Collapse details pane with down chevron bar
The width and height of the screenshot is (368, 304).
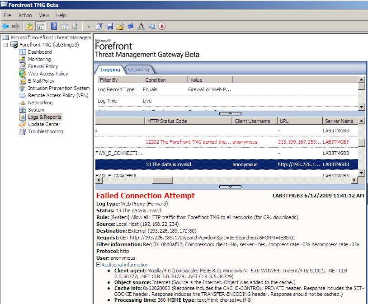pyautogui.click(x=230, y=187)
